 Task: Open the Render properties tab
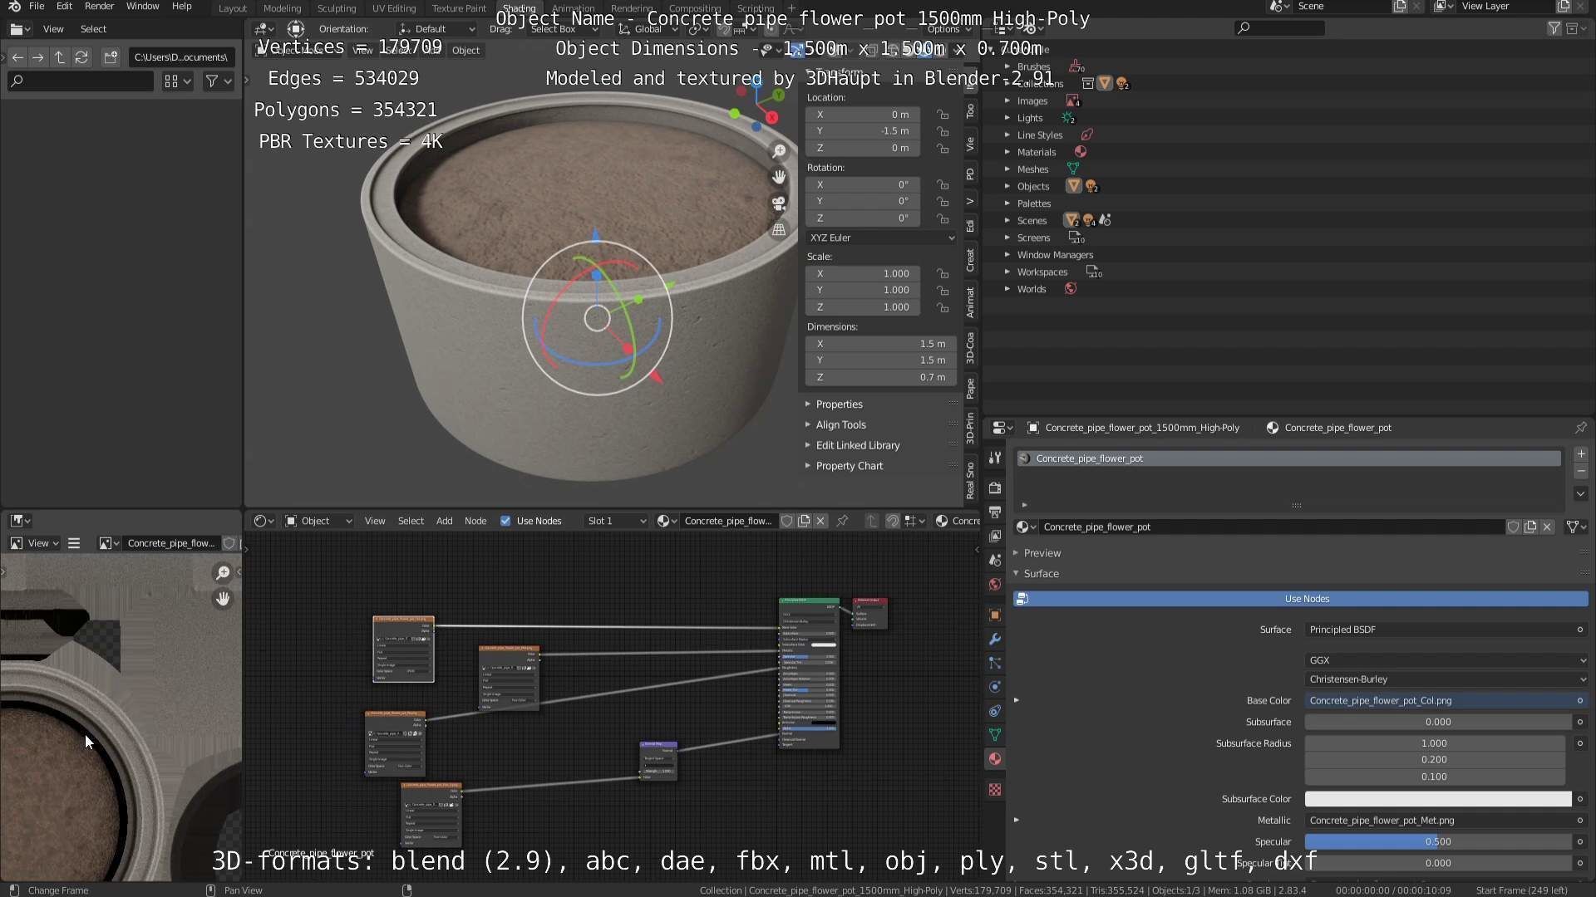995,488
